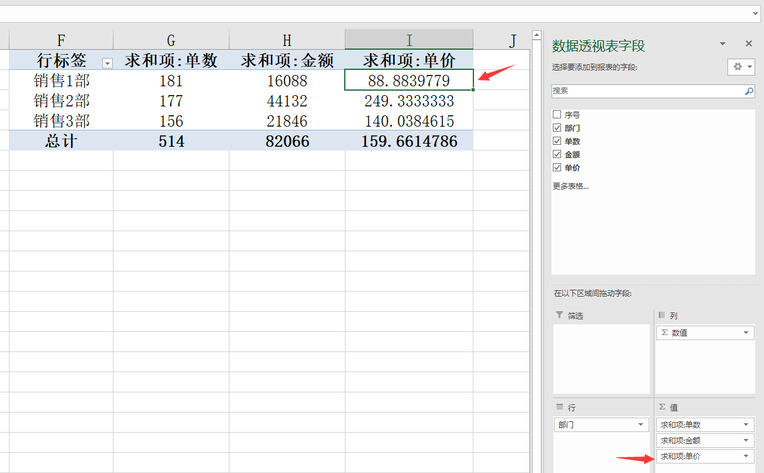The width and height of the screenshot is (764, 473).
Task: Click the 求和项:单价 header cell
Action: tap(409, 60)
